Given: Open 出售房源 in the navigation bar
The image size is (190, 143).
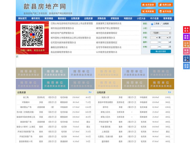Looking at the screenshot, I should click(75, 19).
